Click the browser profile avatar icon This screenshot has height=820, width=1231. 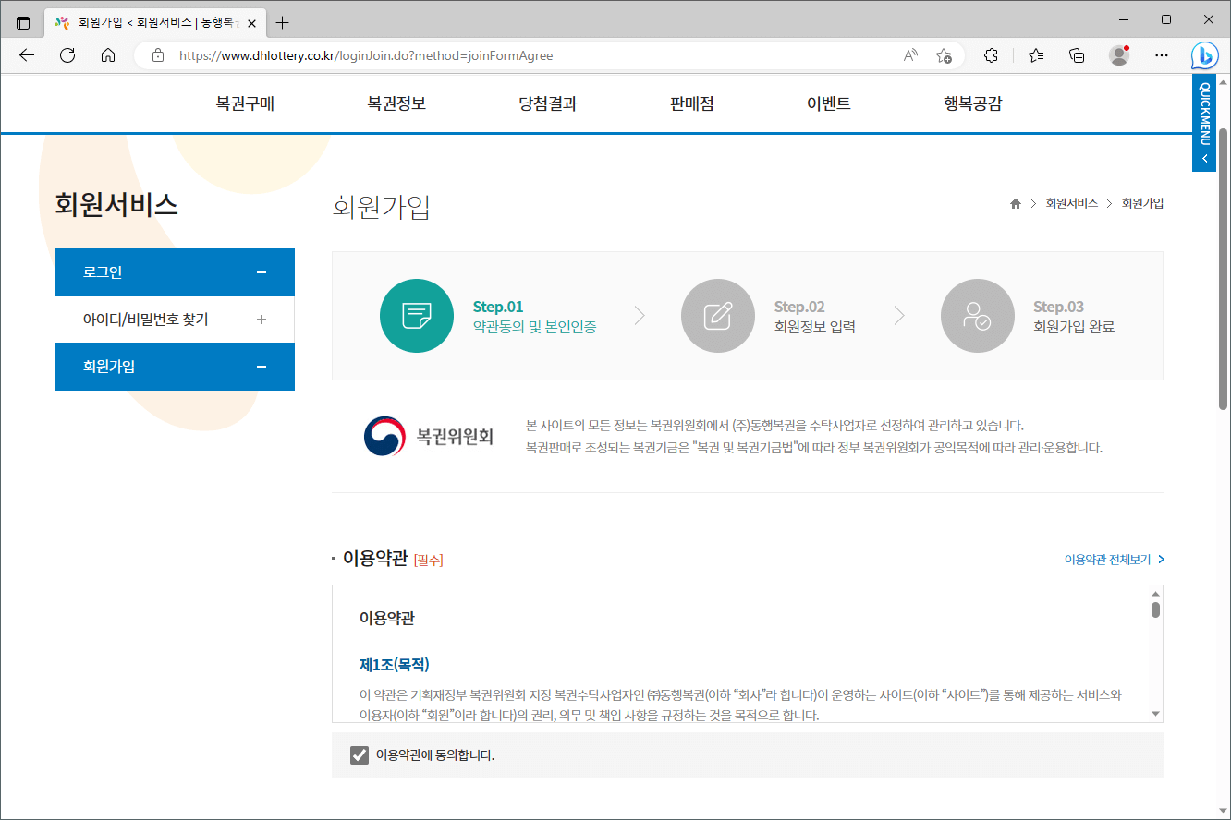coord(1118,55)
